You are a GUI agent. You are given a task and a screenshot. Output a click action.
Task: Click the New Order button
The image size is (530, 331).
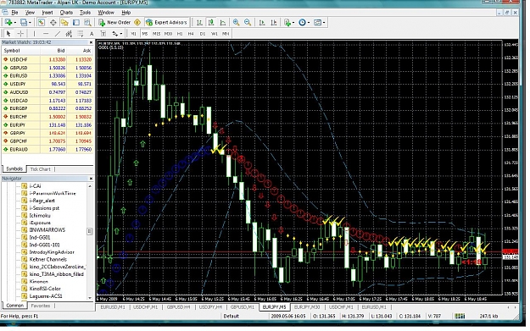coord(114,23)
